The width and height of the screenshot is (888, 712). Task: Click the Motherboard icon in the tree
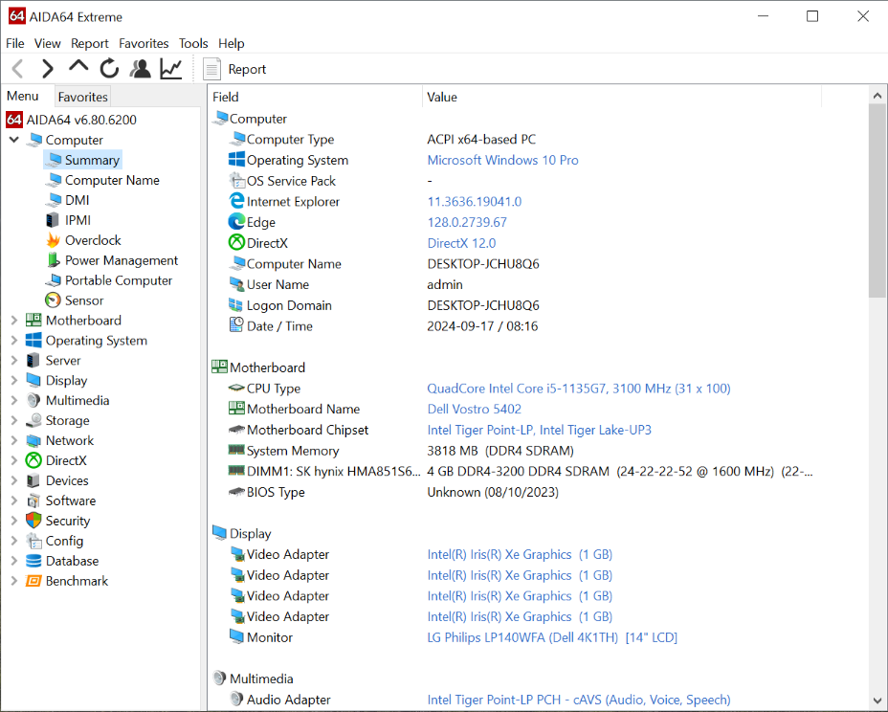[33, 320]
